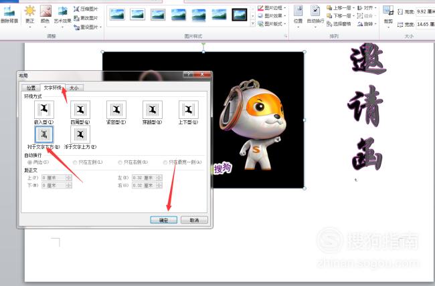Apply the fourth picture style thumbnail

[179, 15]
